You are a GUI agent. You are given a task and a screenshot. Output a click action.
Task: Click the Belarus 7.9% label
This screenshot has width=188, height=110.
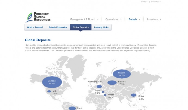point(122,83)
